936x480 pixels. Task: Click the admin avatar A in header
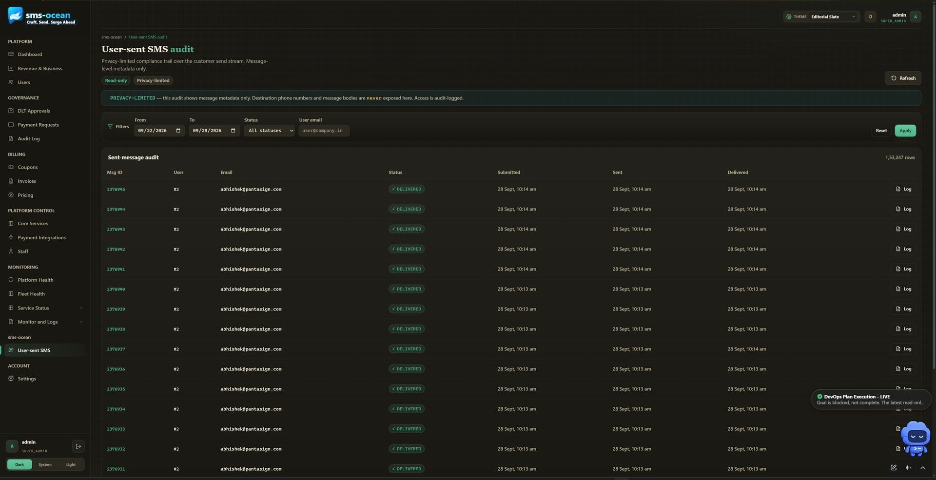(916, 17)
